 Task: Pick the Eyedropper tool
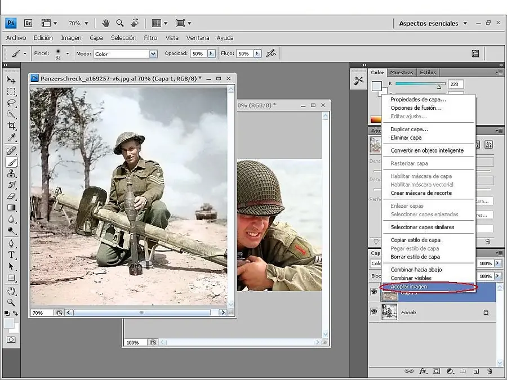click(x=11, y=138)
